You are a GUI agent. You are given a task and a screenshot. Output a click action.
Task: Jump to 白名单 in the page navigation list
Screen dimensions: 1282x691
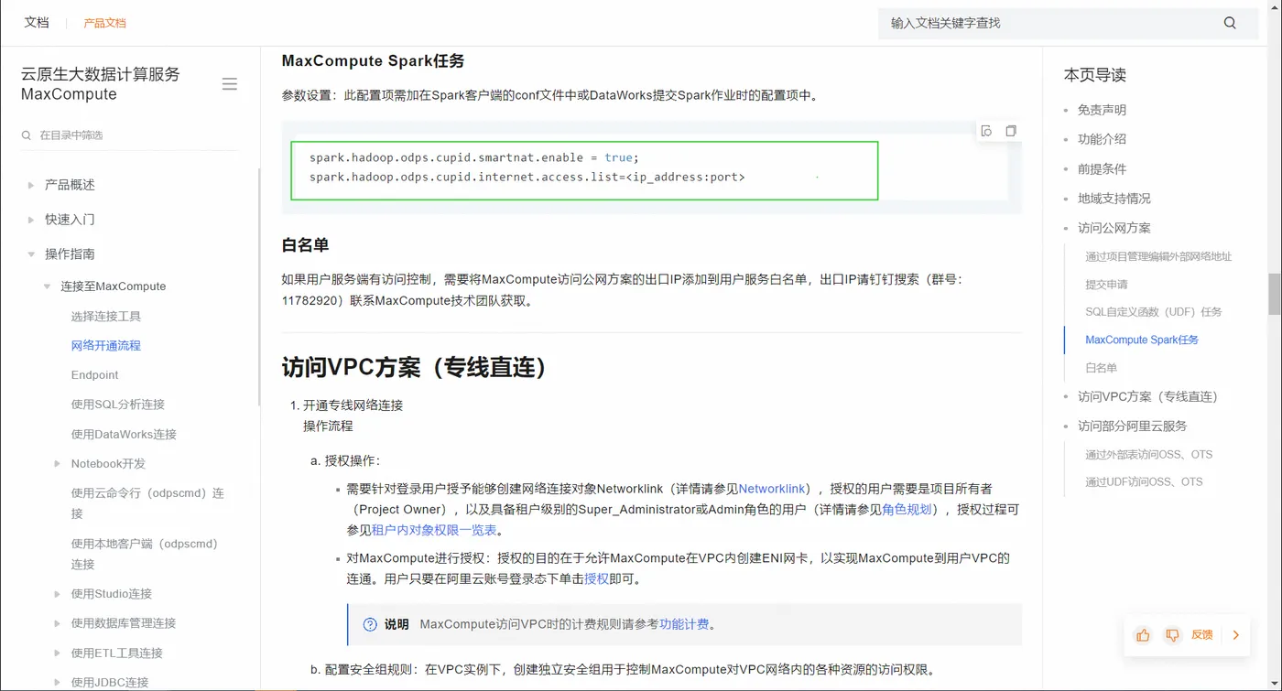[x=1101, y=368]
